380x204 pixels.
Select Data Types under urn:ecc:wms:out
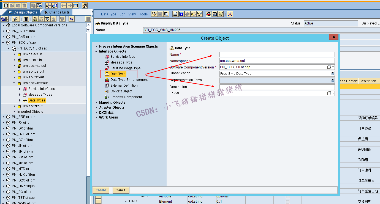[37, 100]
